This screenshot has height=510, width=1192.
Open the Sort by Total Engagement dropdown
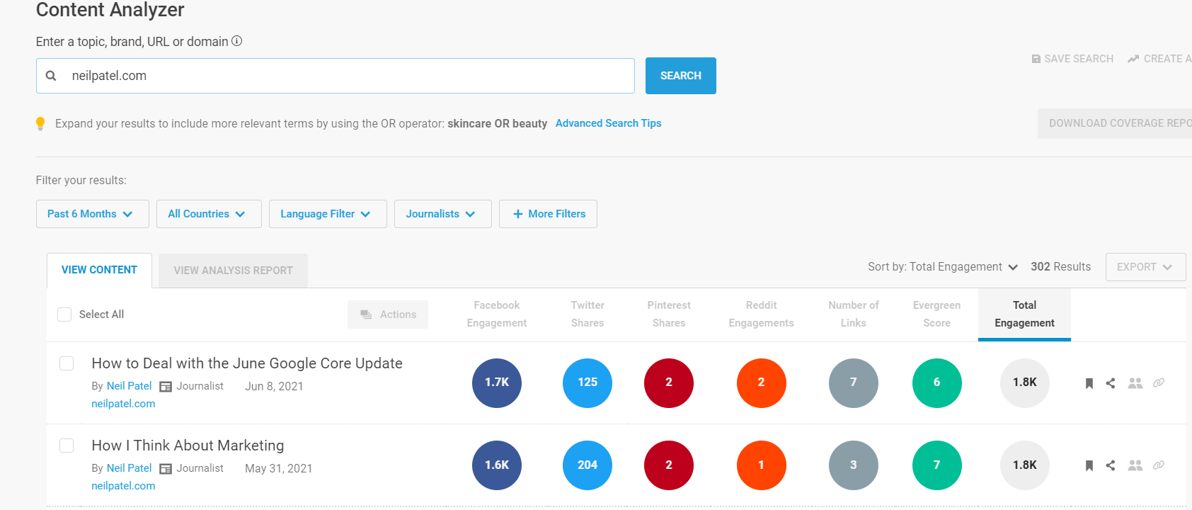(943, 267)
